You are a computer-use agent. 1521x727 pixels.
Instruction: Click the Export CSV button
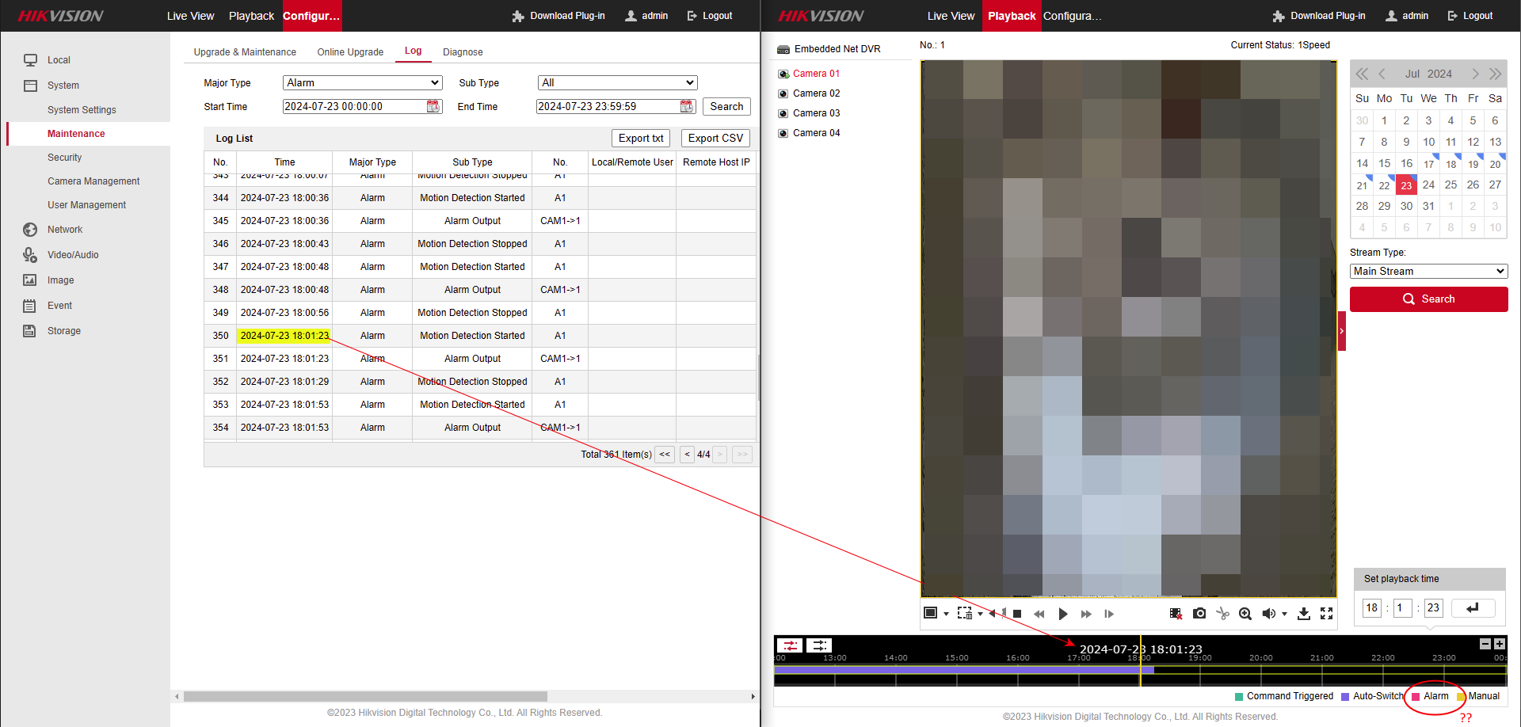tap(715, 139)
